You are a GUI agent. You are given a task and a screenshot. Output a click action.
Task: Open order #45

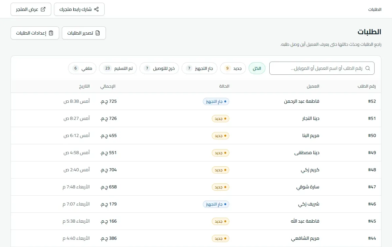(x=372, y=221)
